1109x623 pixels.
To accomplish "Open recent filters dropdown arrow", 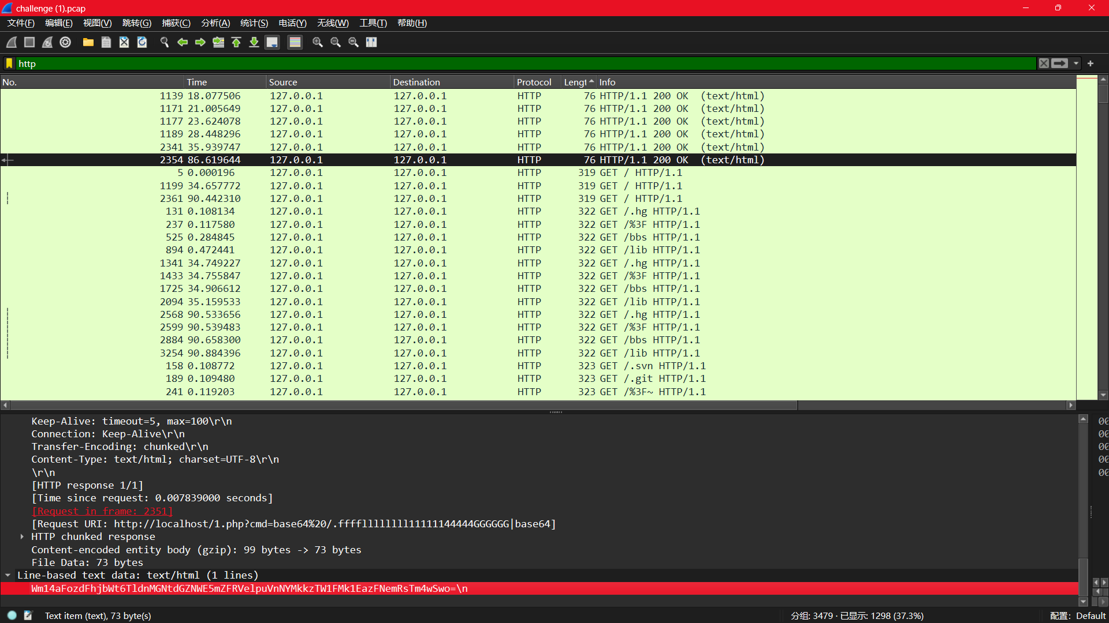I will tap(1076, 63).
